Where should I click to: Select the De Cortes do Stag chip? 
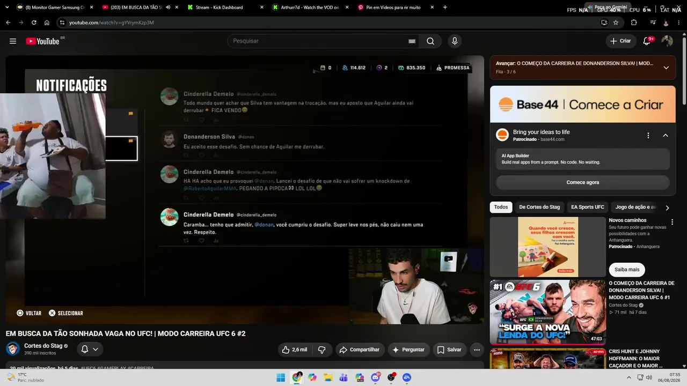(x=539, y=207)
